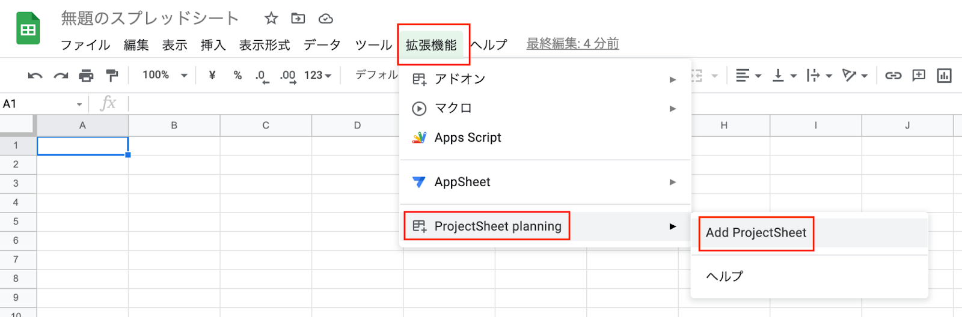Open the 最終編集: 4 分前 link
The image size is (962, 317).
[572, 44]
